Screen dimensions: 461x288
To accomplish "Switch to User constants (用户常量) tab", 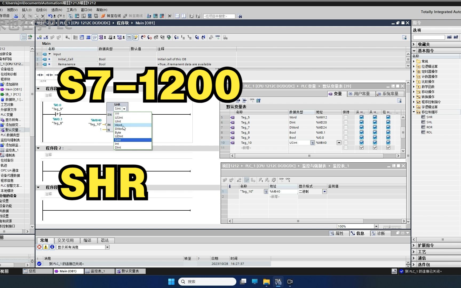I will [361, 94].
